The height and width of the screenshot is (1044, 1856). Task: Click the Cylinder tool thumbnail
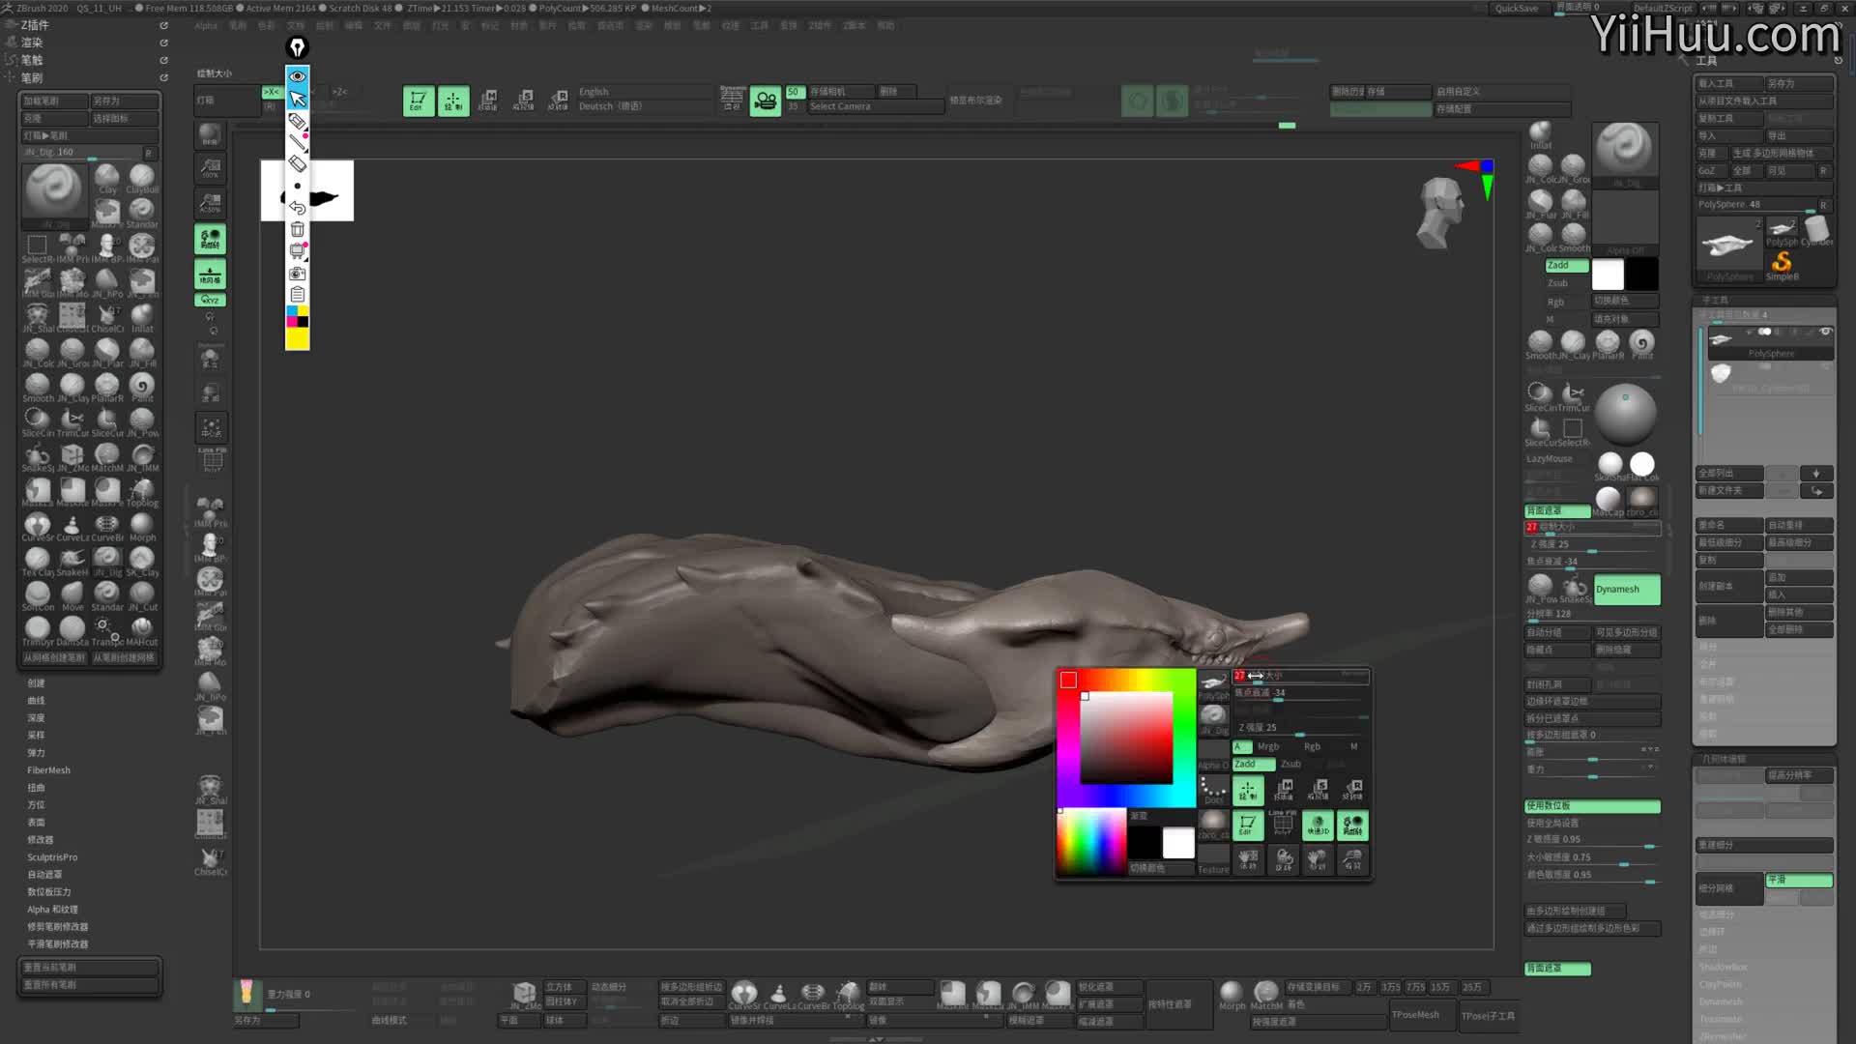1816,230
